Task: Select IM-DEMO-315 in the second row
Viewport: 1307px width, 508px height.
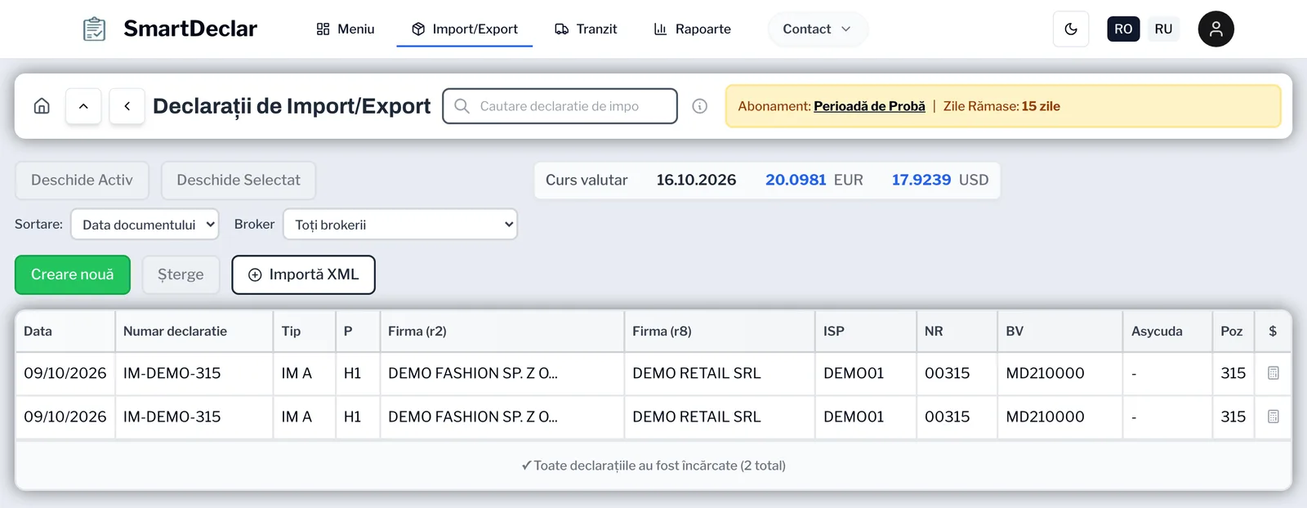Action: (172, 417)
